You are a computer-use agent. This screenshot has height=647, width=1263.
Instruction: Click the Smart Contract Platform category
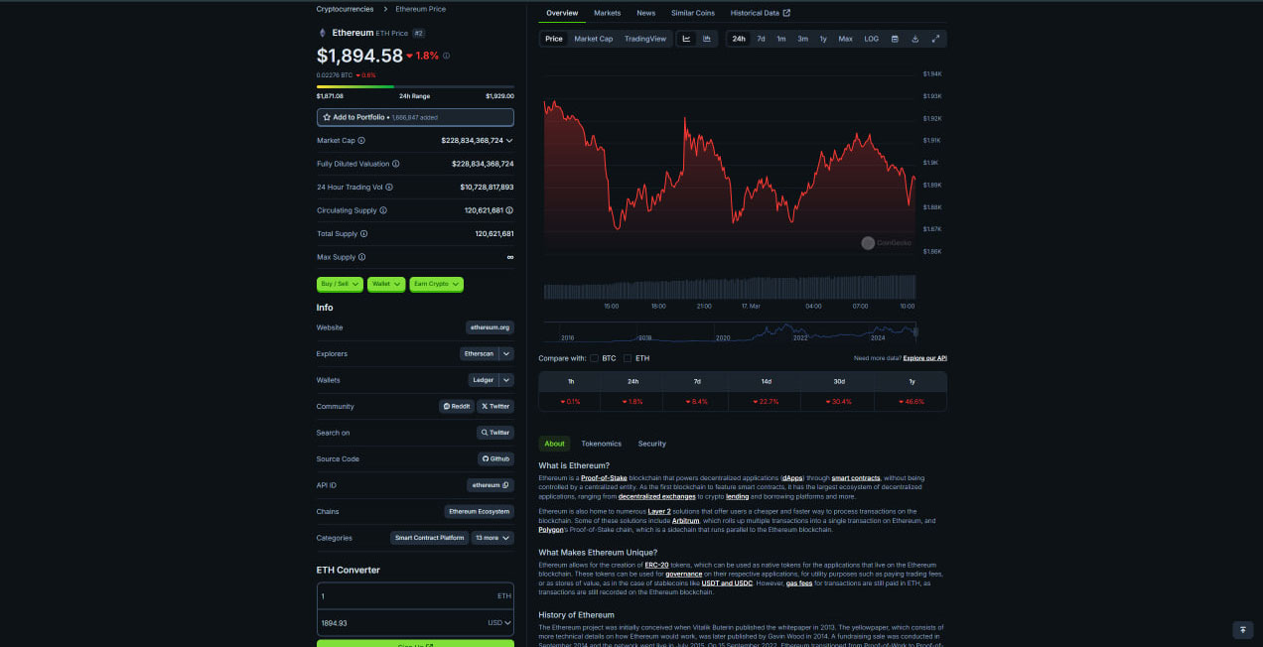click(430, 538)
